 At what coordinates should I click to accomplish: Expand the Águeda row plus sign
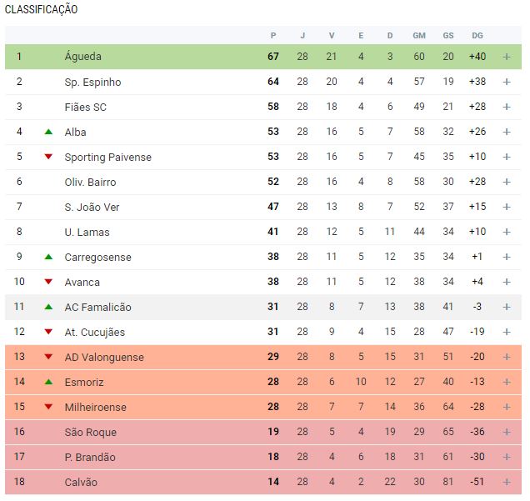pos(507,57)
